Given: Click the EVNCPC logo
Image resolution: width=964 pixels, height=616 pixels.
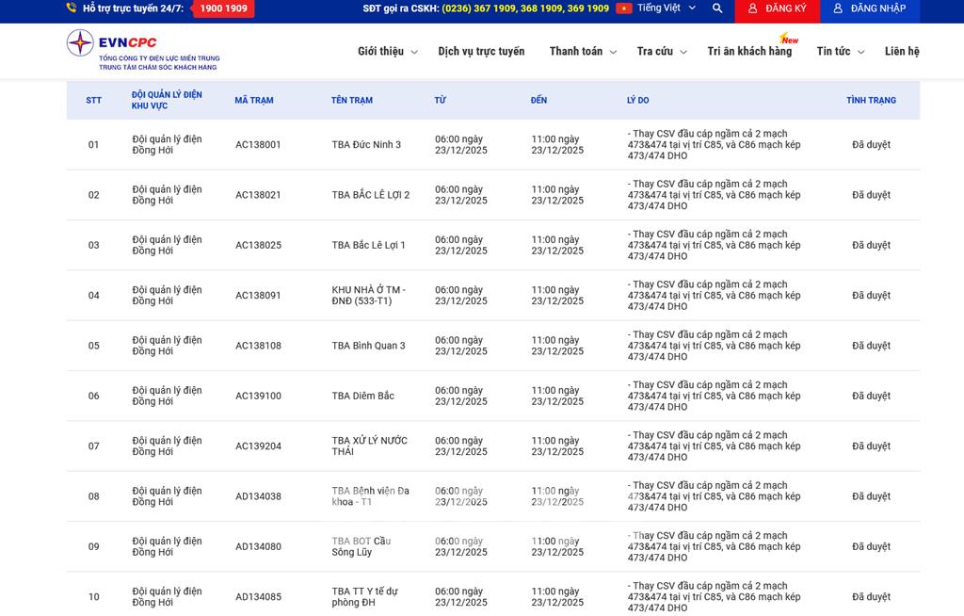Looking at the screenshot, I should coord(141,50).
